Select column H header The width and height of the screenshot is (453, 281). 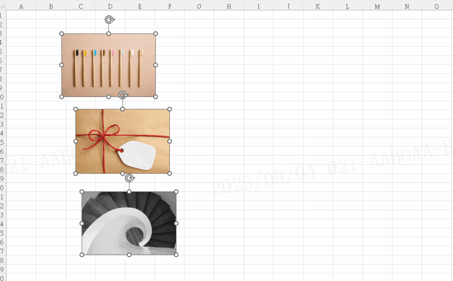(x=229, y=7)
